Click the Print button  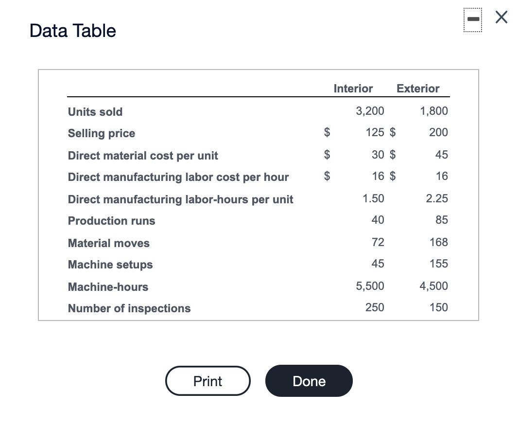pyautogui.click(x=208, y=381)
